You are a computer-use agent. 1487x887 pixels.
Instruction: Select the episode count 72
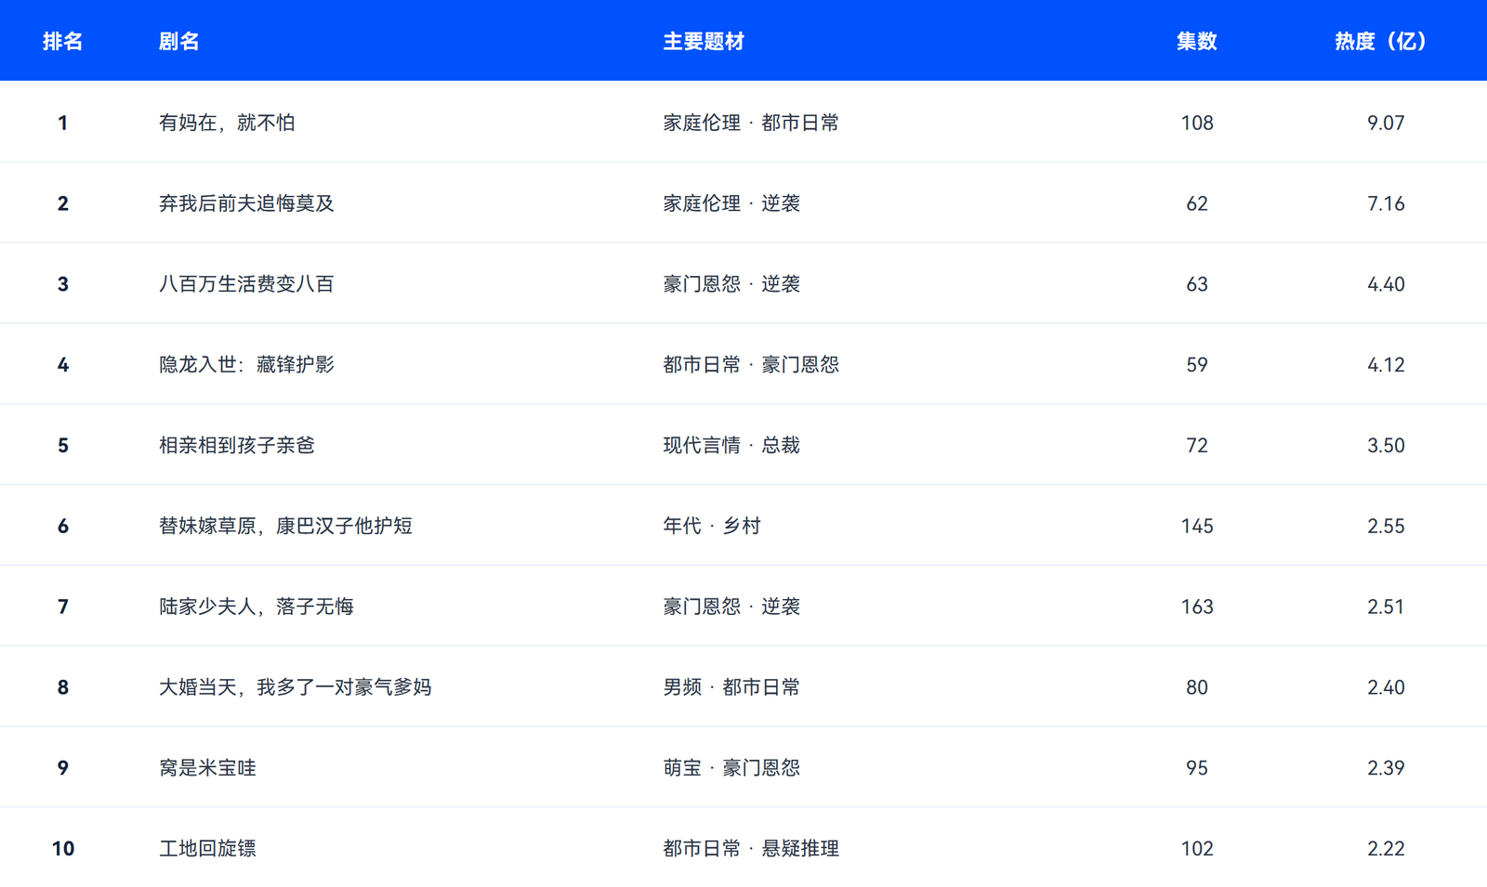[1197, 446]
